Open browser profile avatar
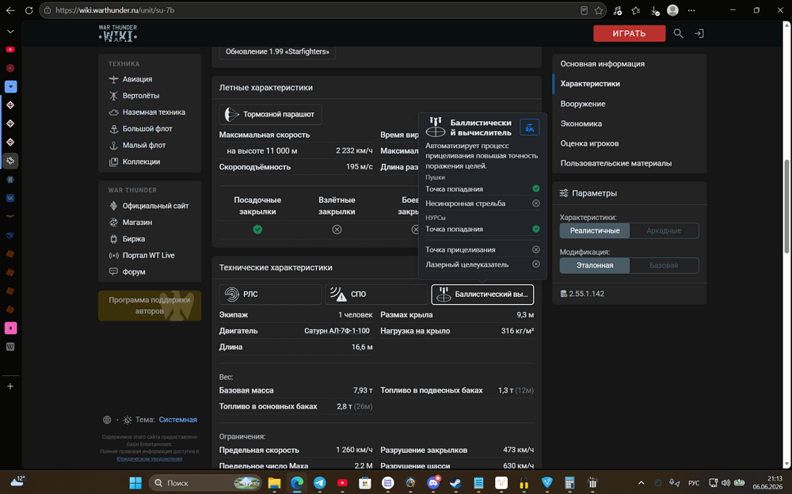Viewport: 792px width, 494px height. (x=672, y=10)
